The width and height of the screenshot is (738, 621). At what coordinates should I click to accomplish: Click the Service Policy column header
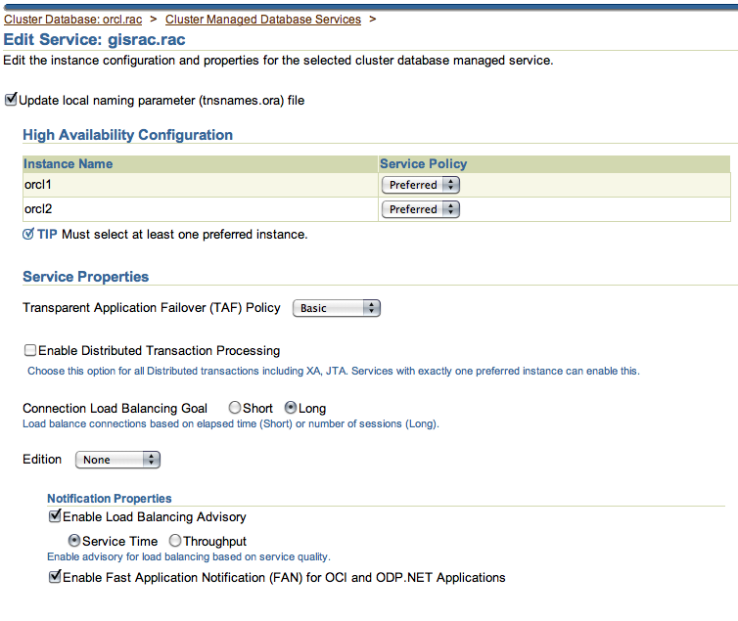423,164
